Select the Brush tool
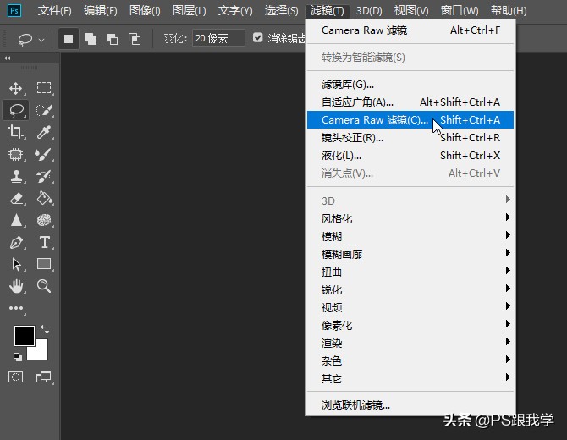The width and height of the screenshot is (567, 440). 44,154
